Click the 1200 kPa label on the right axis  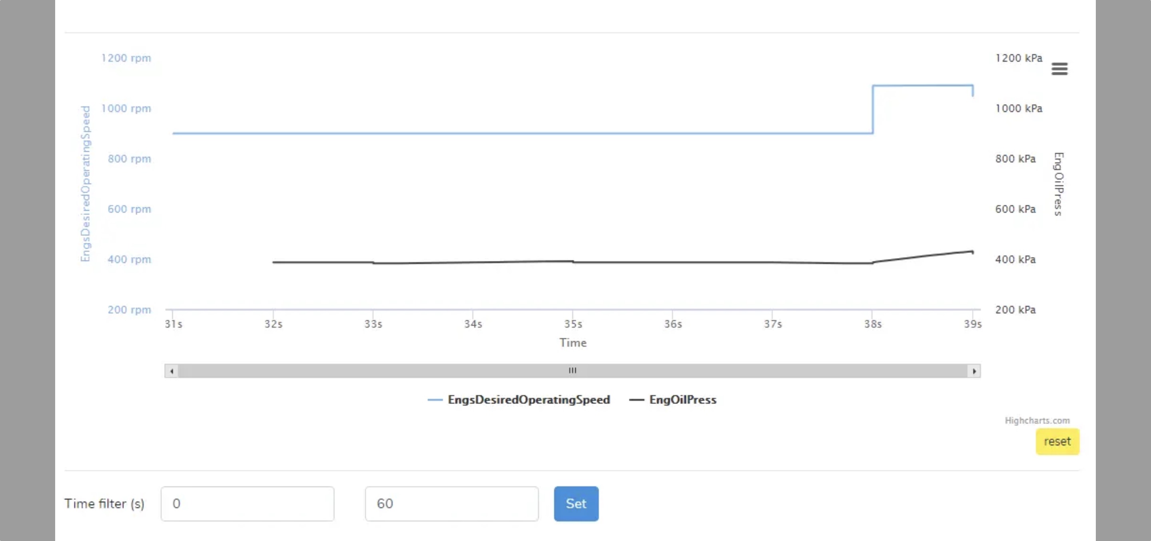pos(1019,58)
